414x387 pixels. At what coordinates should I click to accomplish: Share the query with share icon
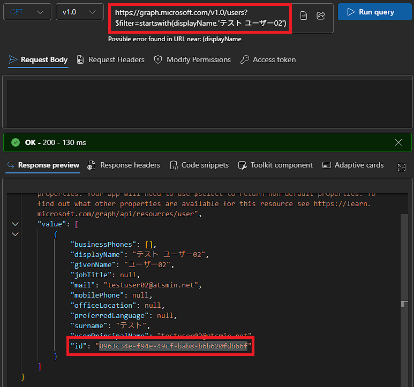click(321, 16)
